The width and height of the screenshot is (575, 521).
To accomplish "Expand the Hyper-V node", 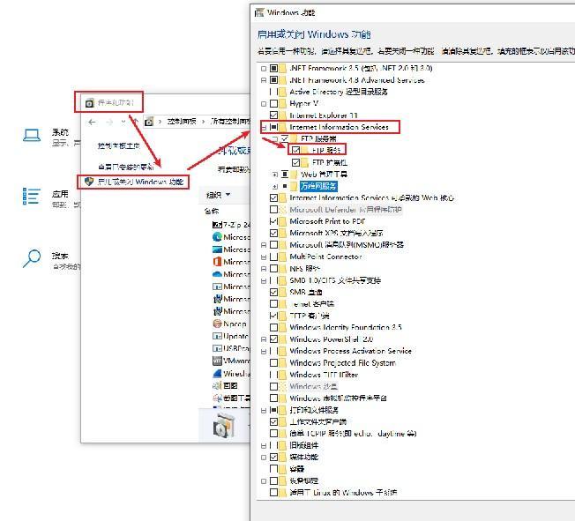I will (x=264, y=104).
